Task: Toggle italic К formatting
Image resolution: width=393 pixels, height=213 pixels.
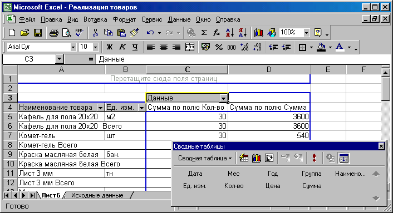Action: [122, 47]
